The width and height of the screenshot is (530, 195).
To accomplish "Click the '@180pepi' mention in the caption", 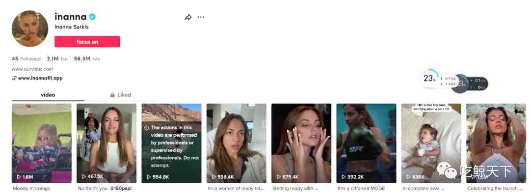I will pos(121,189).
